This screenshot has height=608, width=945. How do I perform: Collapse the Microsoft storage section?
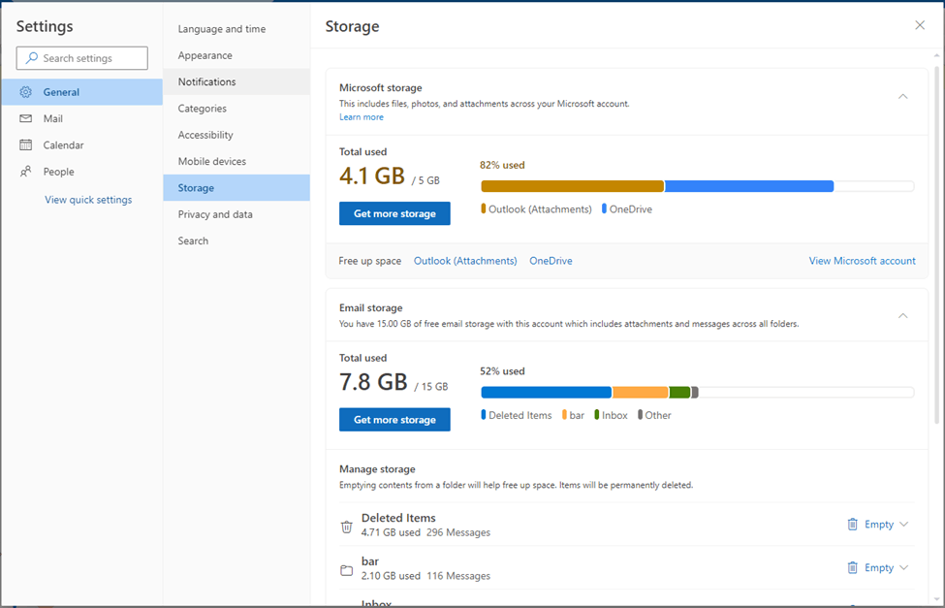coord(902,97)
